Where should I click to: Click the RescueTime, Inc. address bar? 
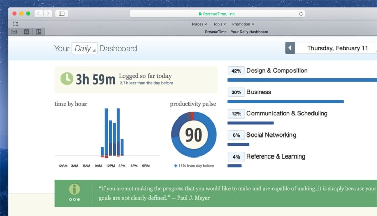point(217,14)
